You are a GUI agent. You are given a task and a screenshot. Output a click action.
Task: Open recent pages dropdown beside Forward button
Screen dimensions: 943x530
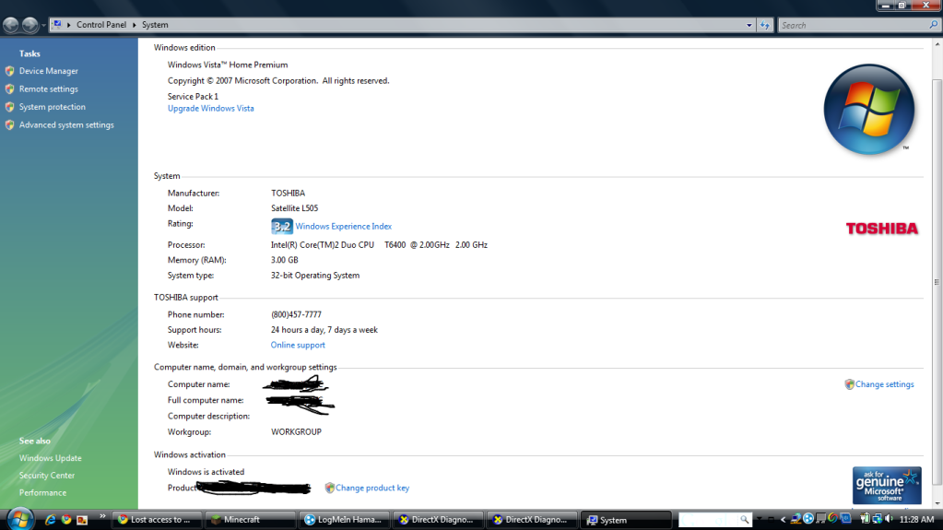click(x=43, y=25)
